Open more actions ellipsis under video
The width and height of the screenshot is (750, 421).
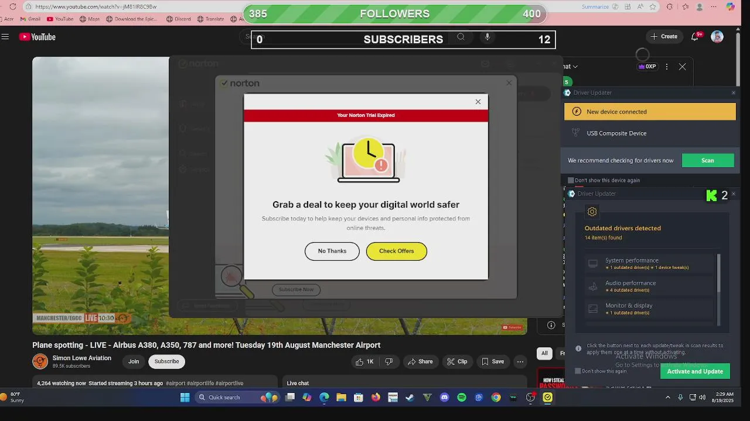click(x=520, y=361)
